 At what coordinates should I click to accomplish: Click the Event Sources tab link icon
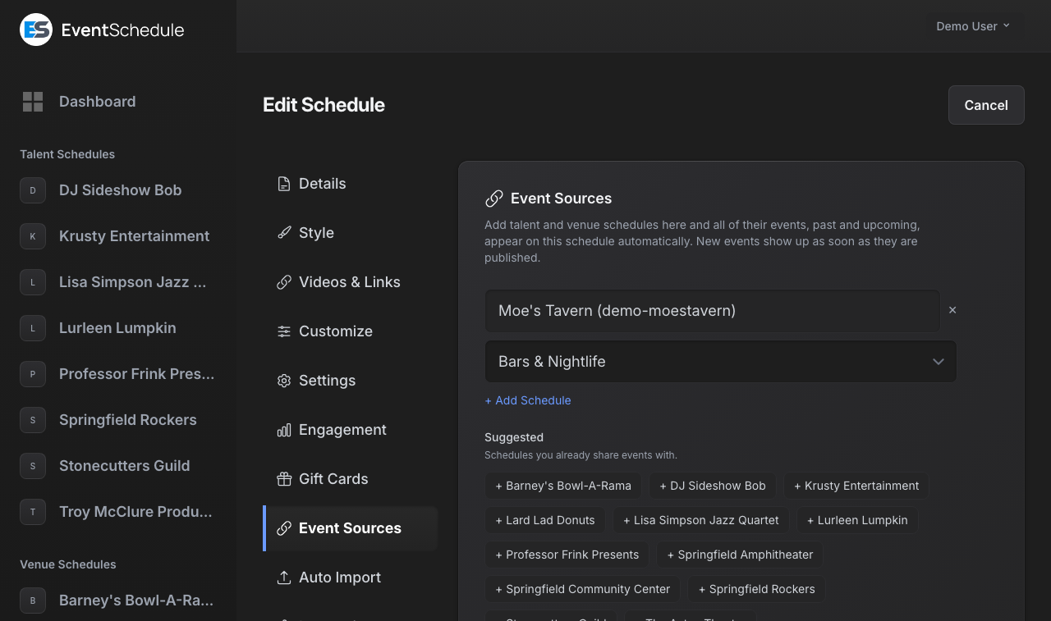284,528
